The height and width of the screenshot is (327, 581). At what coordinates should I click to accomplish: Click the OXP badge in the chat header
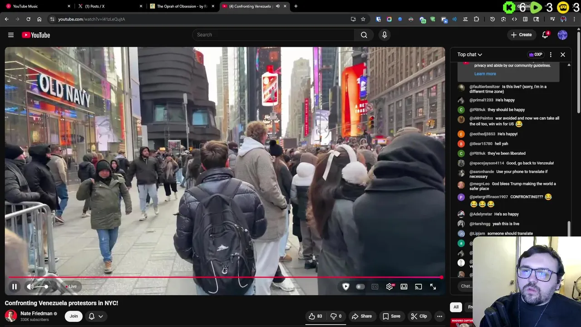536,54
